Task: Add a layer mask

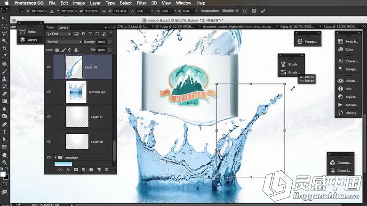Action: point(76,169)
